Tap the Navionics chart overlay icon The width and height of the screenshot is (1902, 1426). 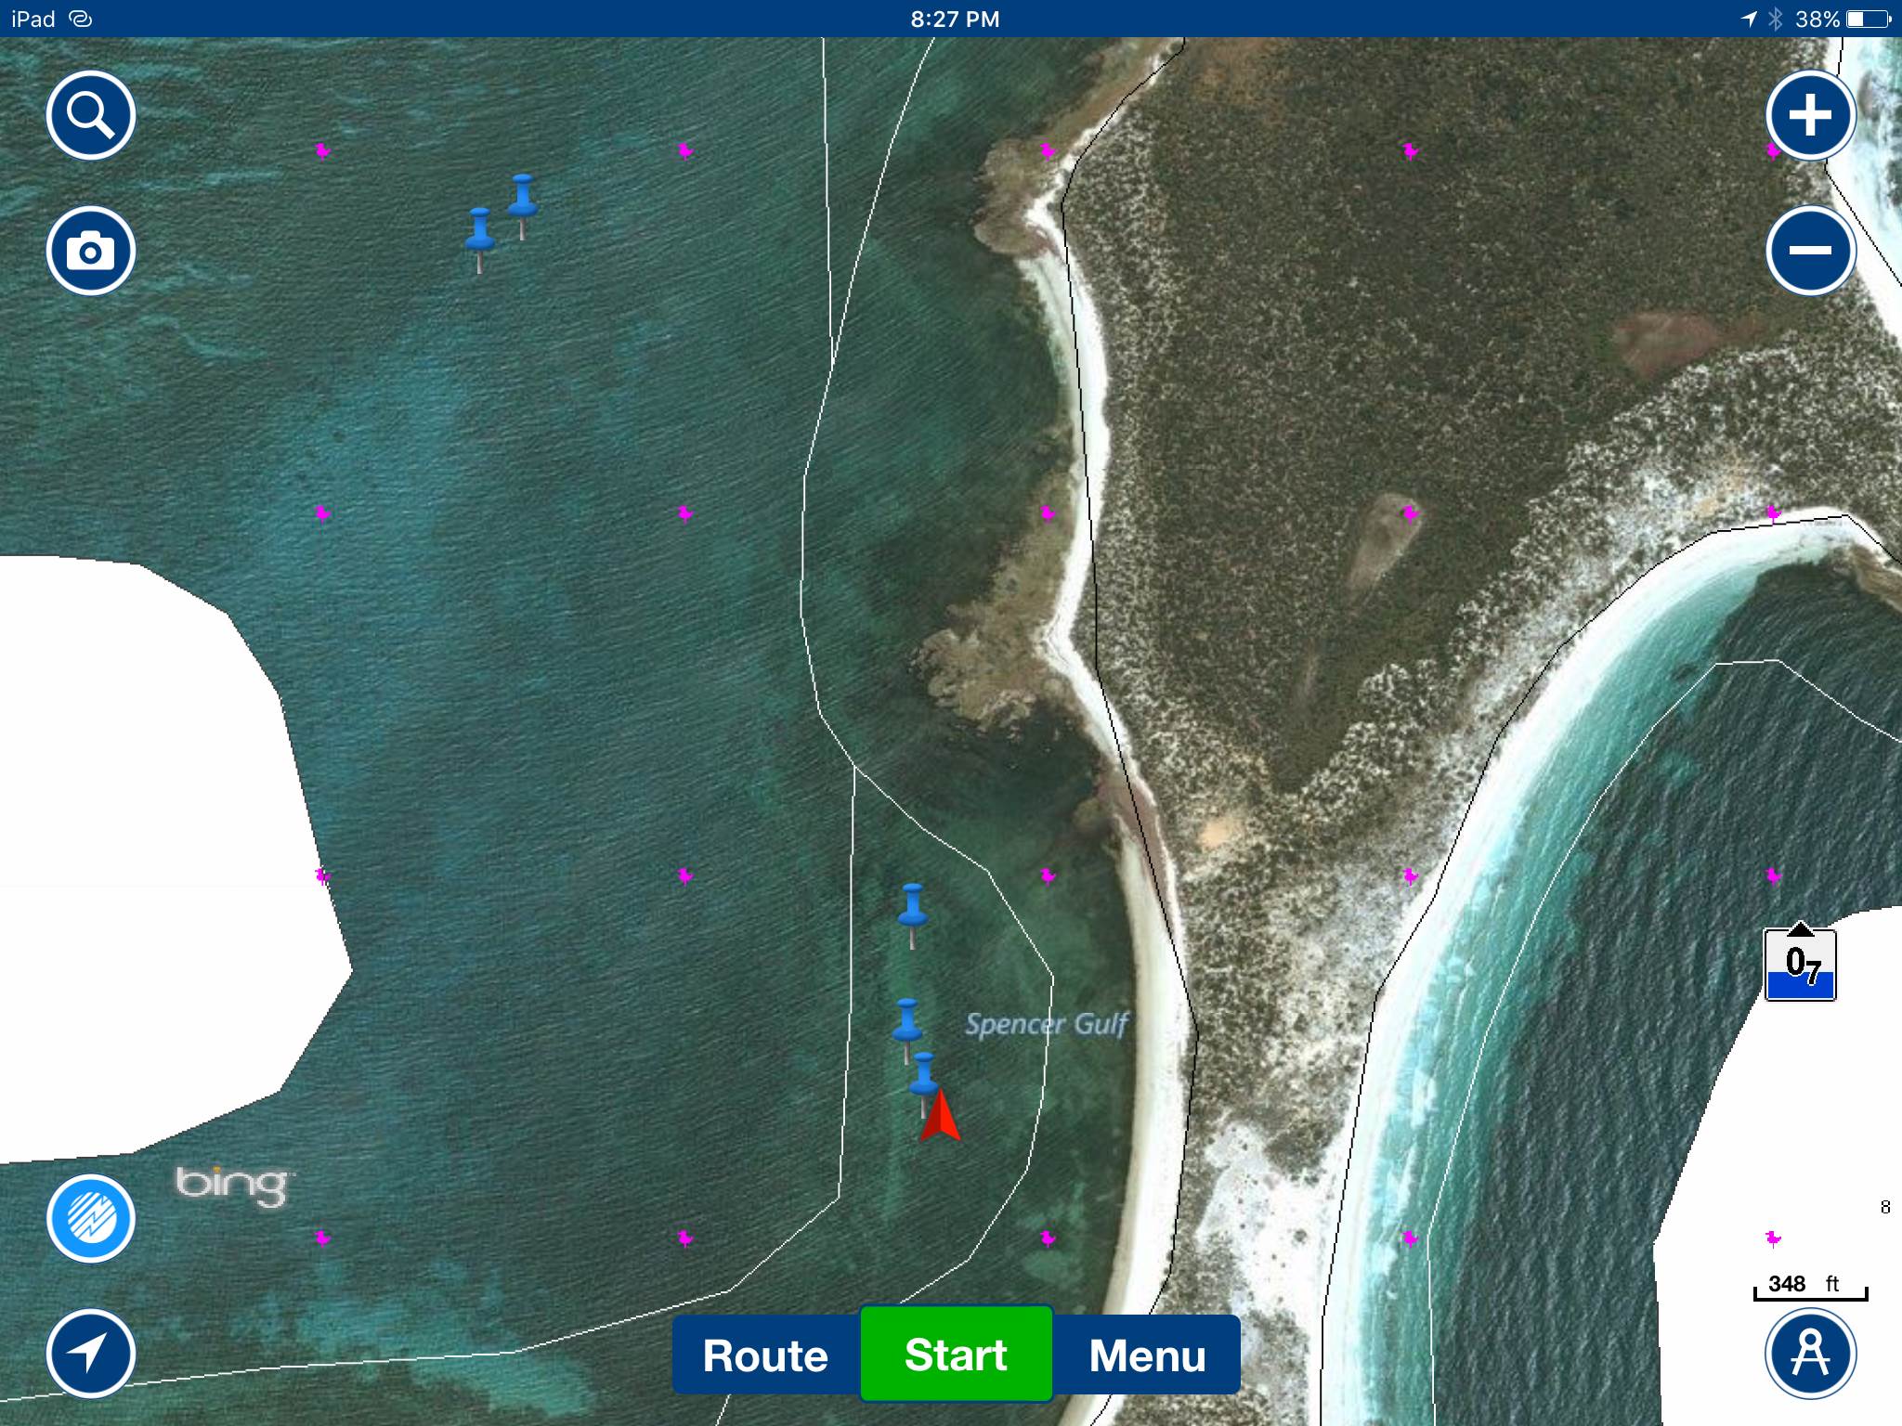point(91,1218)
